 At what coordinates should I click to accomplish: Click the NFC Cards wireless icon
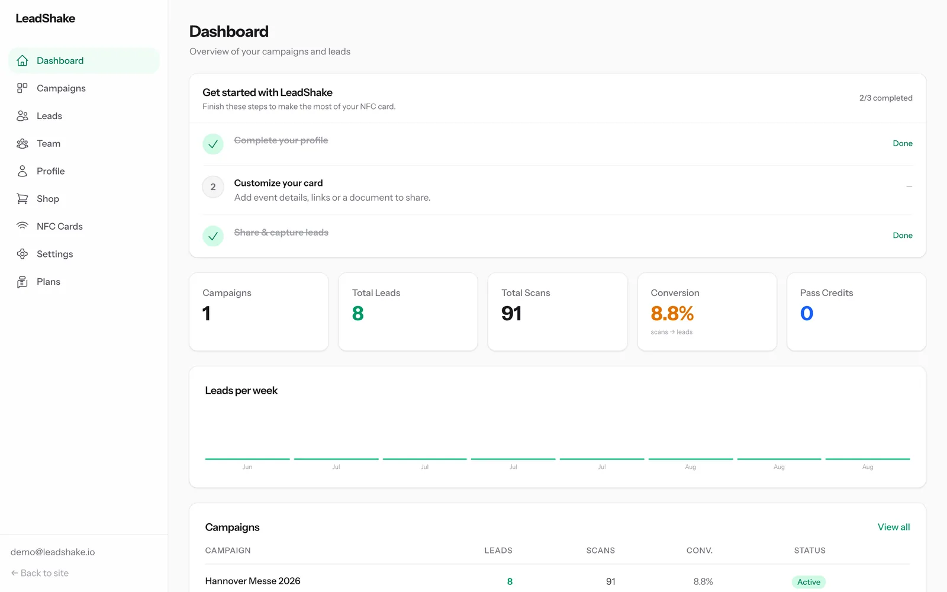pyautogui.click(x=22, y=226)
